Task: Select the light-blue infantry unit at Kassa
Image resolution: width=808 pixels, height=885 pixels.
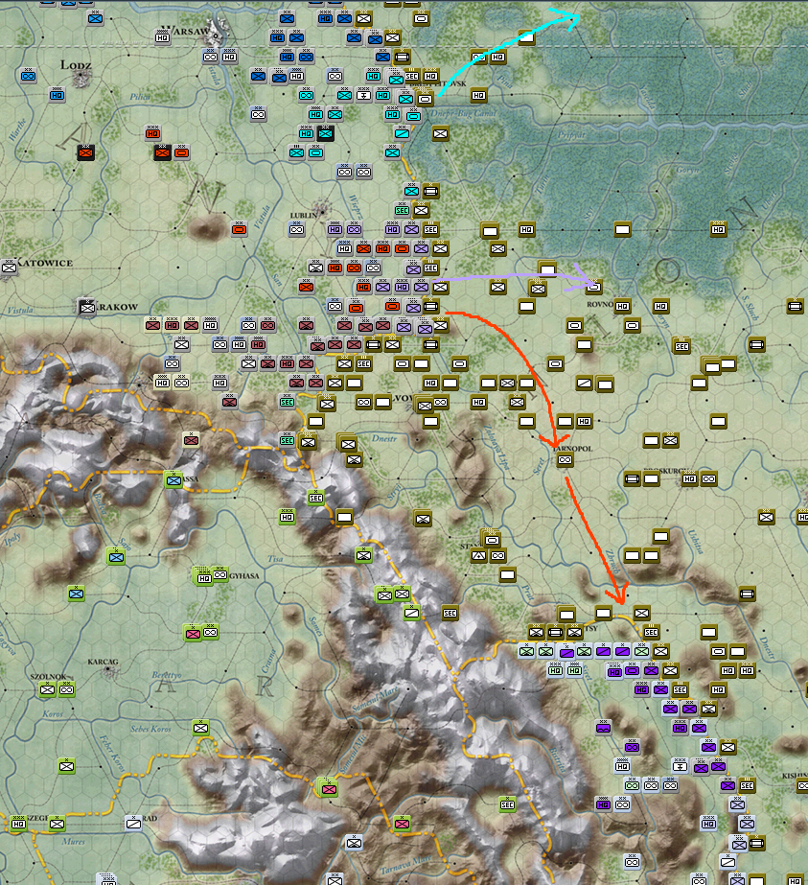Action: (x=173, y=480)
